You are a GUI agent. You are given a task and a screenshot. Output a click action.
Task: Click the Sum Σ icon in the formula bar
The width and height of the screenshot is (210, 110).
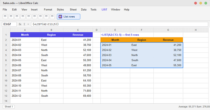24,24
